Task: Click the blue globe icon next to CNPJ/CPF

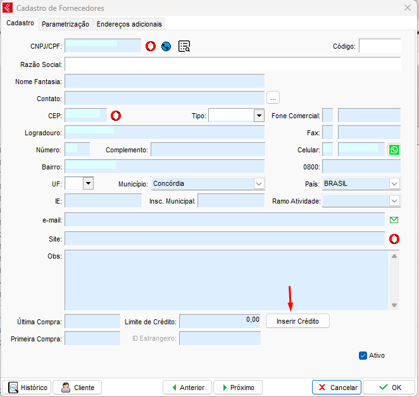Action: [166, 46]
